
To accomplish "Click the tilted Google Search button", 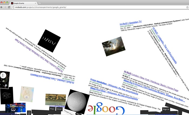I will 69,113.
